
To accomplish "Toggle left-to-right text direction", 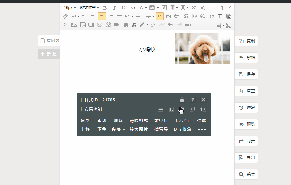I will click(160, 16).
